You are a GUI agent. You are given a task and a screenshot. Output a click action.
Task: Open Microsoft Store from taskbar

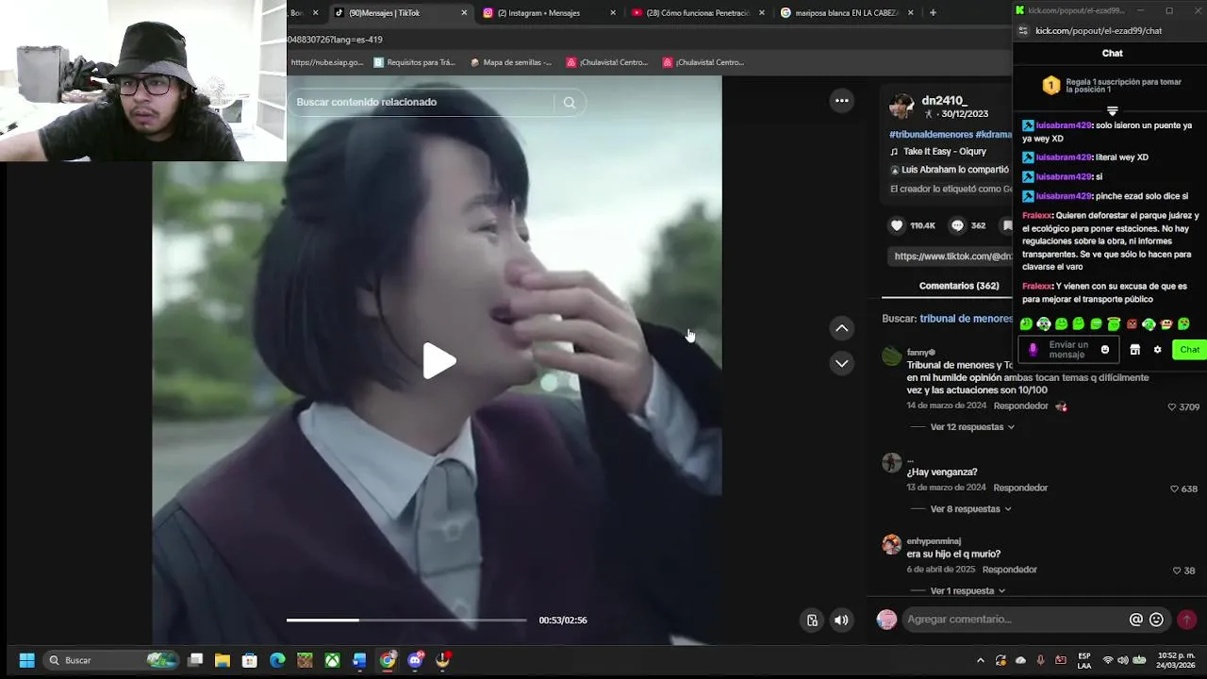[x=250, y=660]
